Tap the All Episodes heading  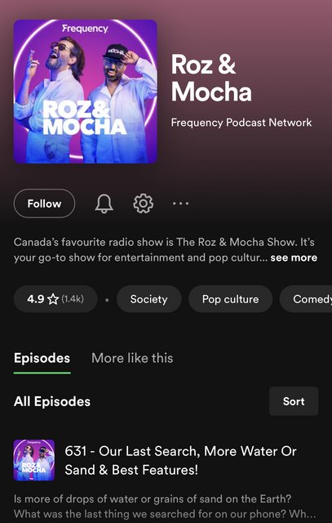(52, 401)
